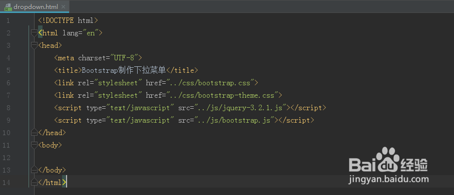Click line number 12 in the gutter
The height and width of the screenshot is (195, 454).
[x=7, y=158]
